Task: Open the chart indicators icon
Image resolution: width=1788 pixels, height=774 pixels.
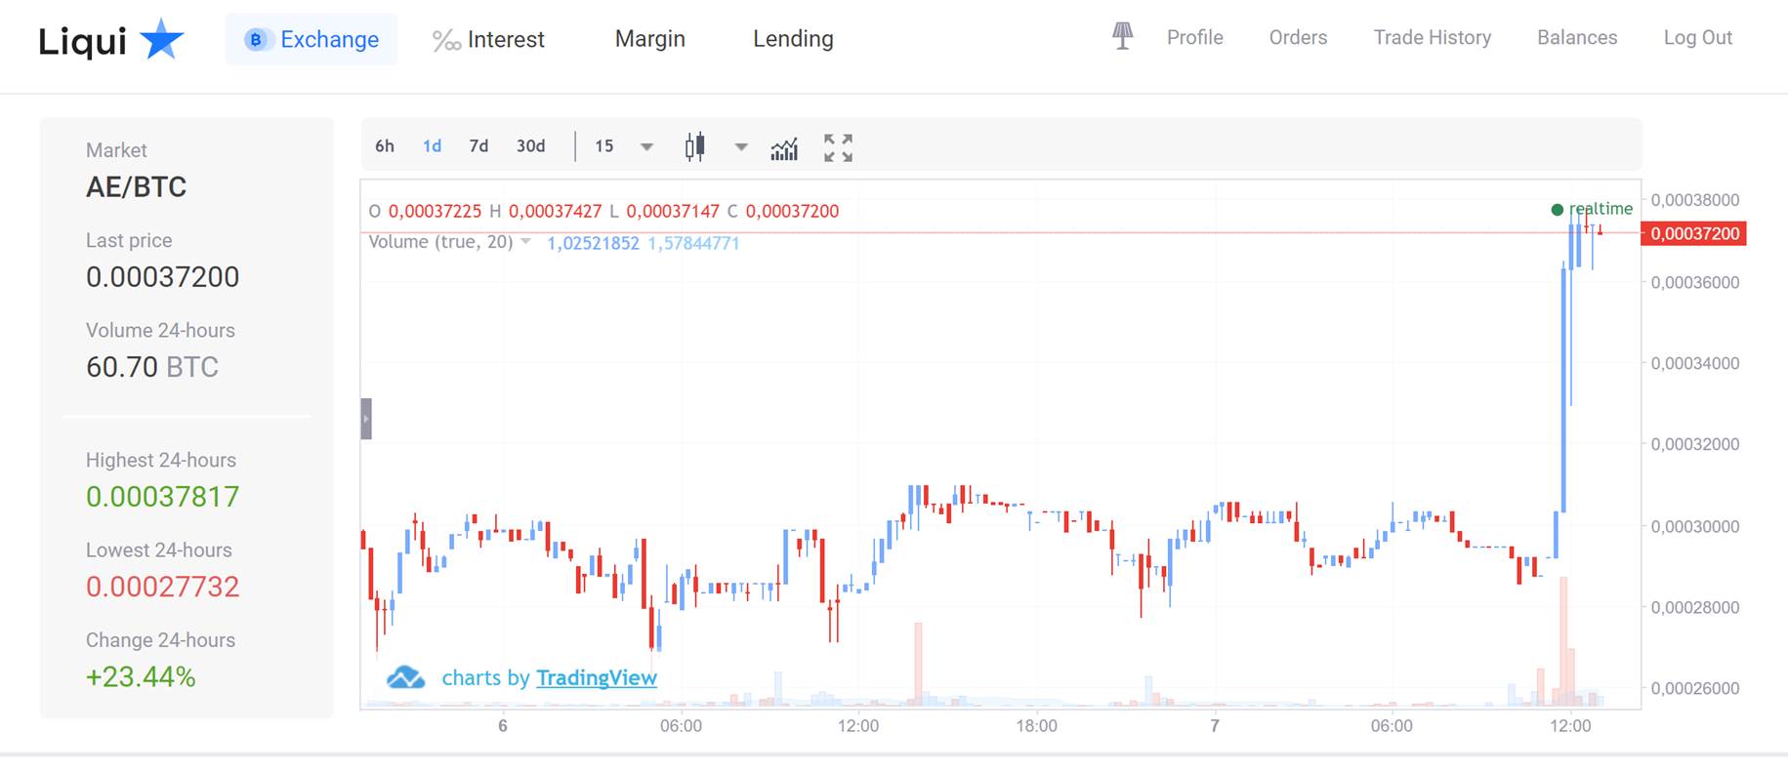Action: click(x=784, y=148)
